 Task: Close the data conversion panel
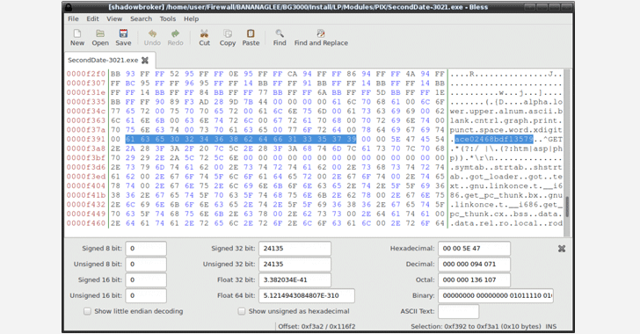point(562,248)
